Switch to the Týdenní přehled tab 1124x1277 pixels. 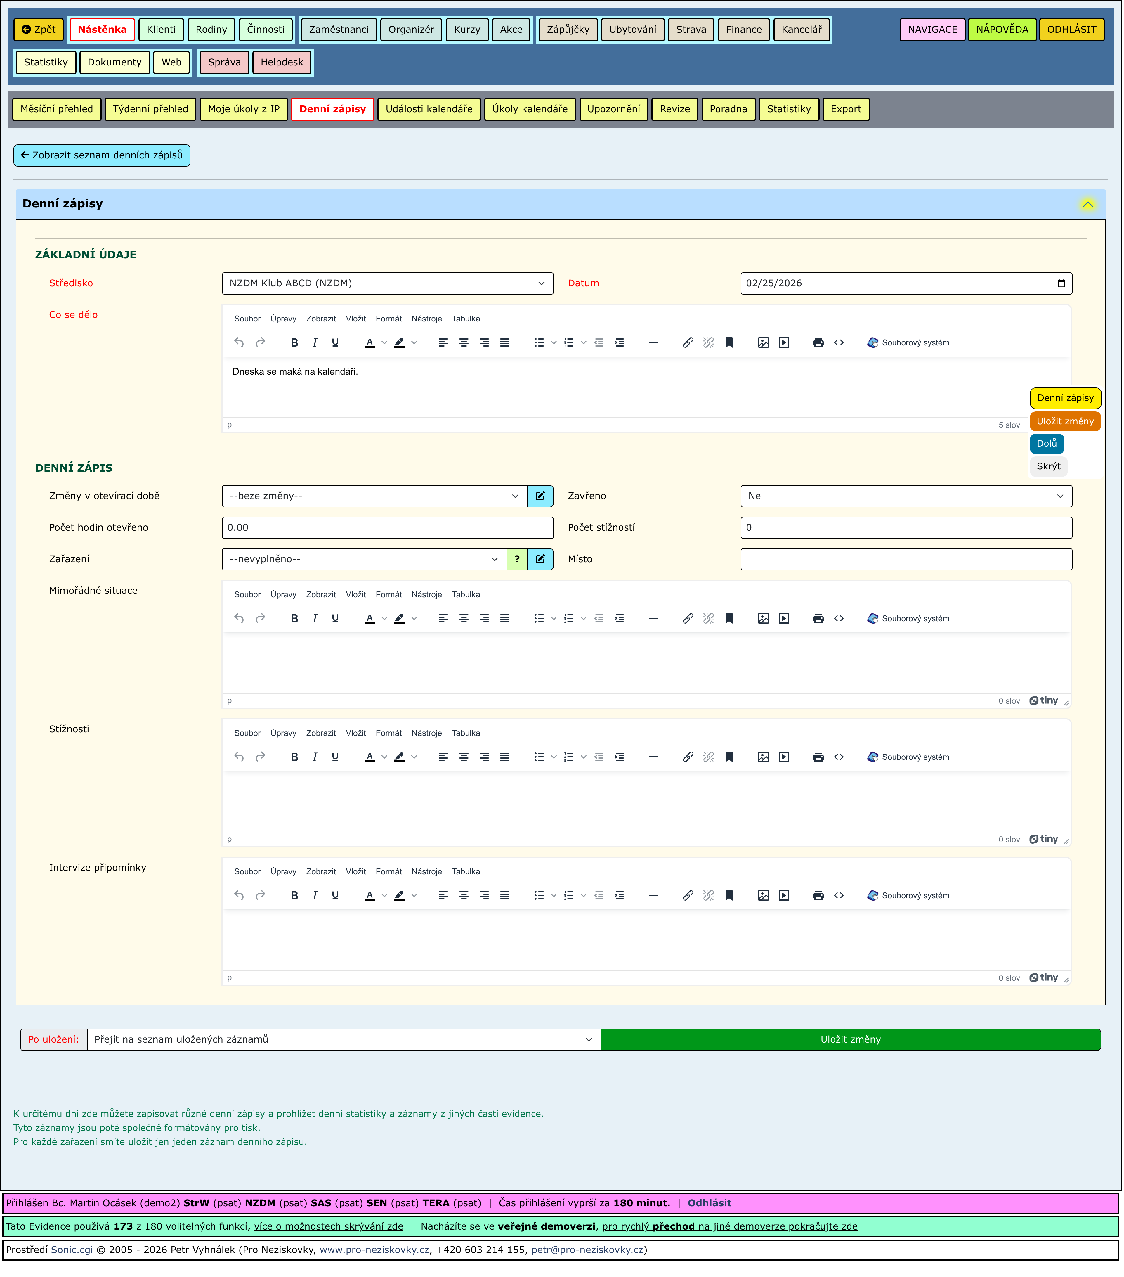[x=150, y=109]
